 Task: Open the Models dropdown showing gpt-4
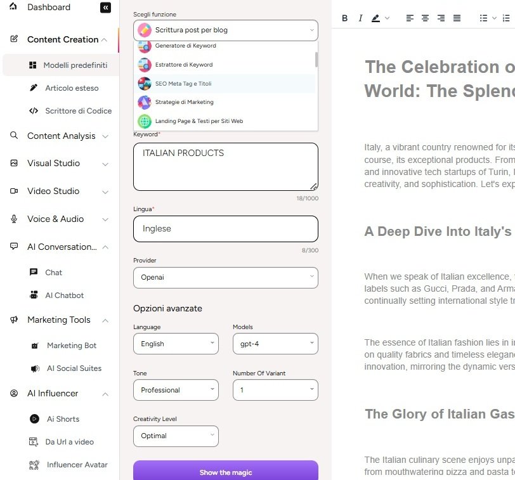tap(275, 344)
